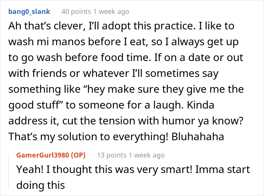
Task: Click the word "manos" in the comment
Action: point(68,42)
